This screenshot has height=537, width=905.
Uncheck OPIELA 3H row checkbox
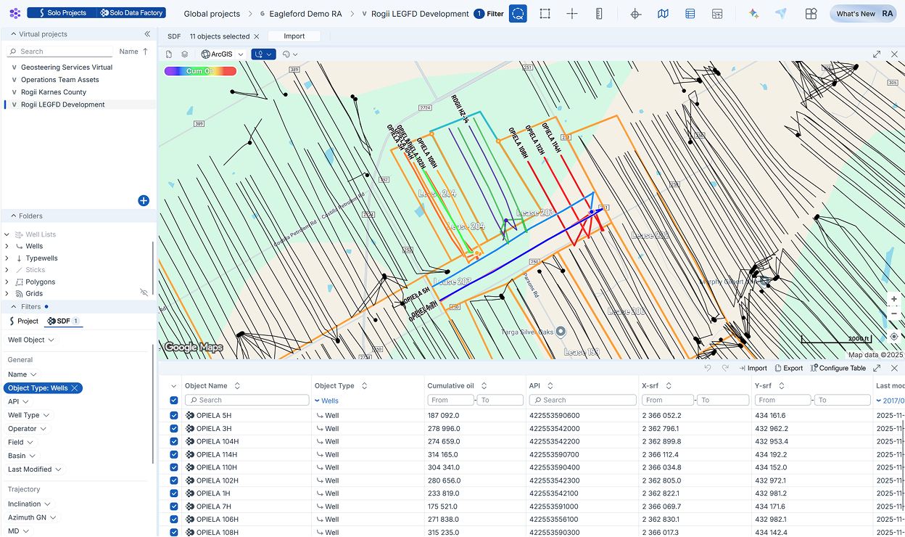click(174, 428)
